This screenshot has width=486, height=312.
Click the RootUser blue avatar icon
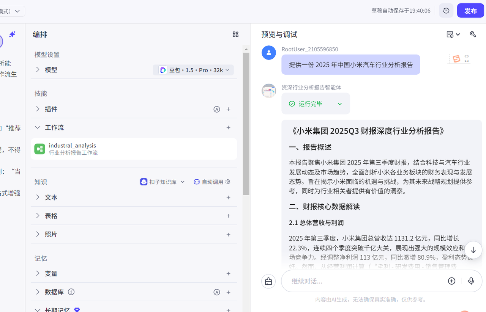point(269,53)
